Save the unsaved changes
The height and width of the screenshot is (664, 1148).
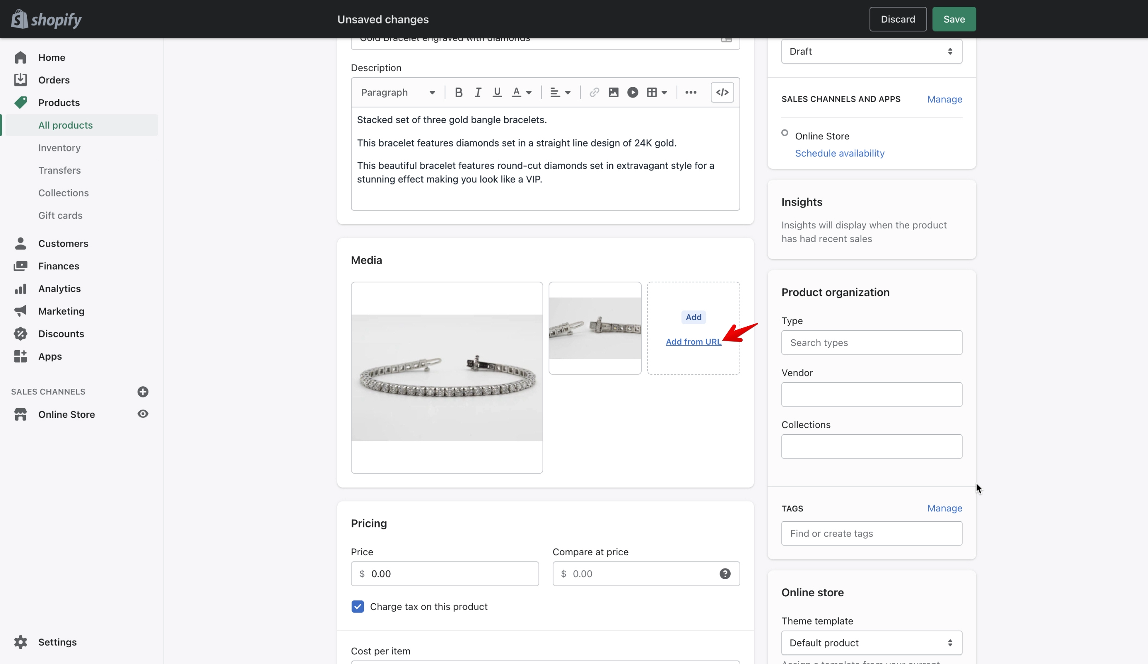[954, 19]
